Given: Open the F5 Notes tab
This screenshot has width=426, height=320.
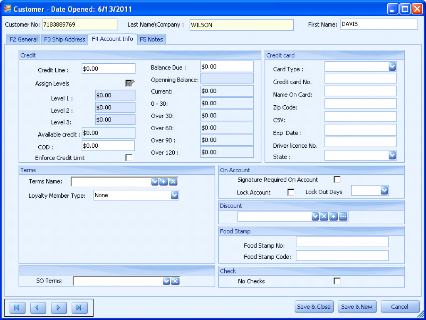Looking at the screenshot, I should click(x=151, y=39).
